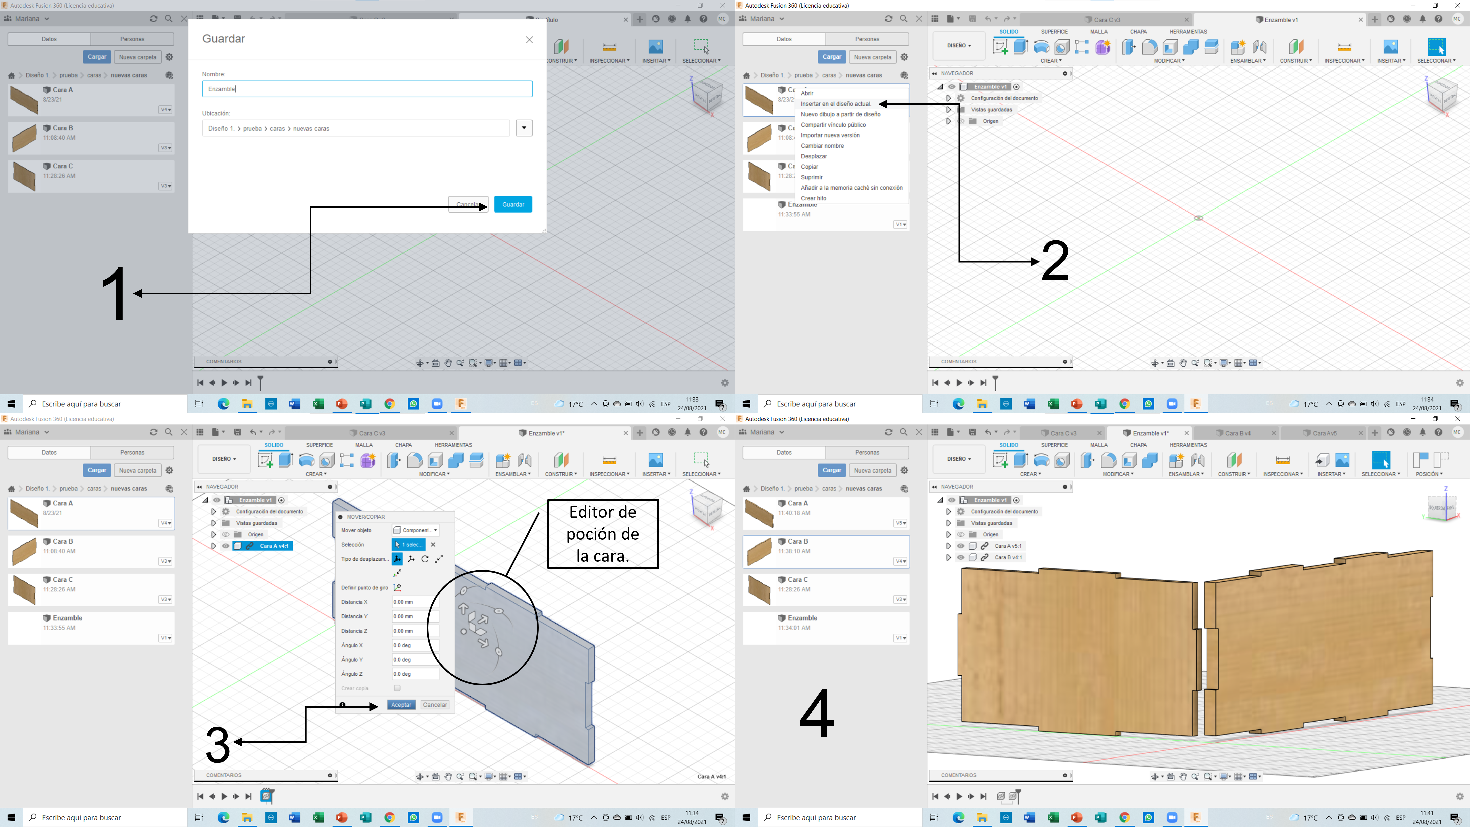Open the Ubicación location dropdown arrow
This screenshot has width=1470, height=827.
[x=524, y=128]
